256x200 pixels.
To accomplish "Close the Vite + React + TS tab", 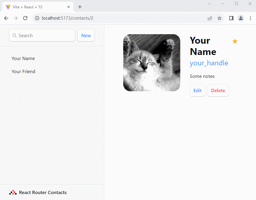I will point(69,7).
